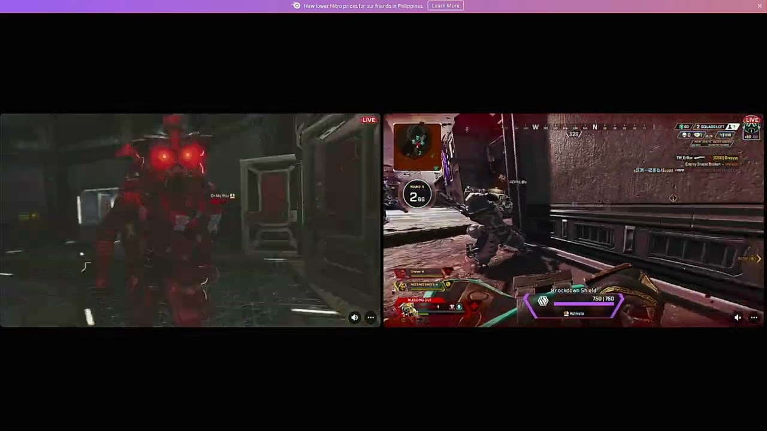Image resolution: width=767 pixels, height=431 pixels.
Task: Unmute the right stream's audio
Action: [x=738, y=318]
